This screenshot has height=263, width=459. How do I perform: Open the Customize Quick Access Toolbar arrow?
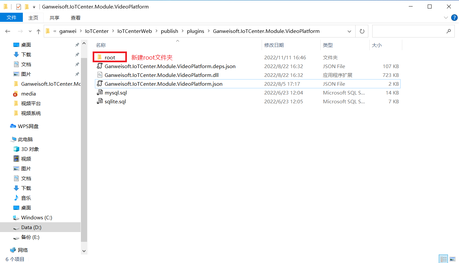pos(34,7)
